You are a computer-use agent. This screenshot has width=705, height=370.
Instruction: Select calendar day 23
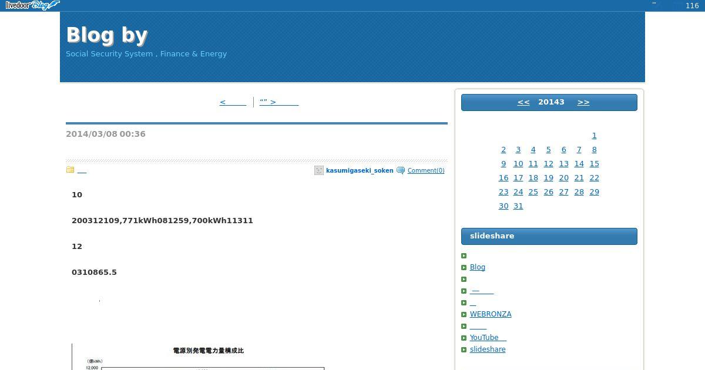point(503,192)
